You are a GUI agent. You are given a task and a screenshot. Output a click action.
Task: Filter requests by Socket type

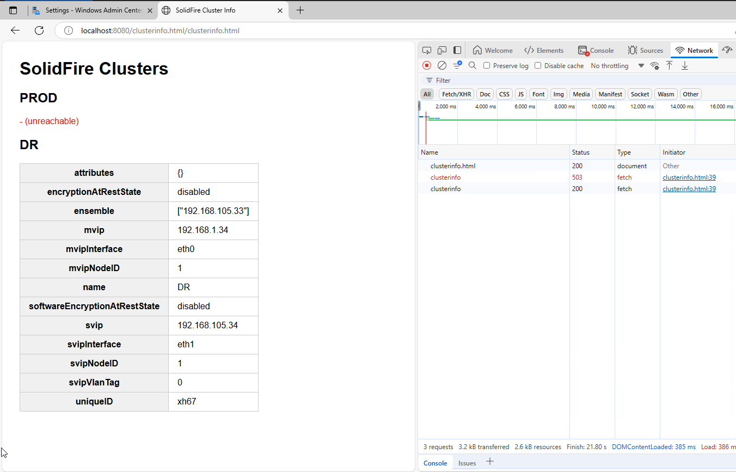(x=640, y=94)
